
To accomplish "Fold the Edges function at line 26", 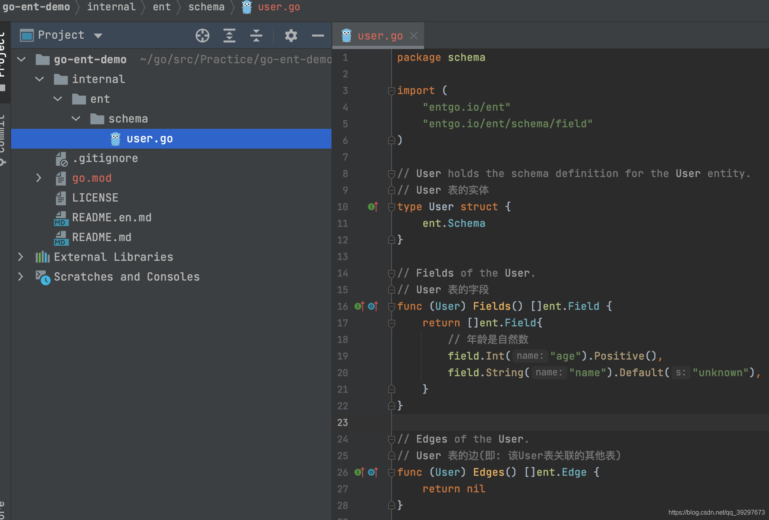I will pos(392,473).
